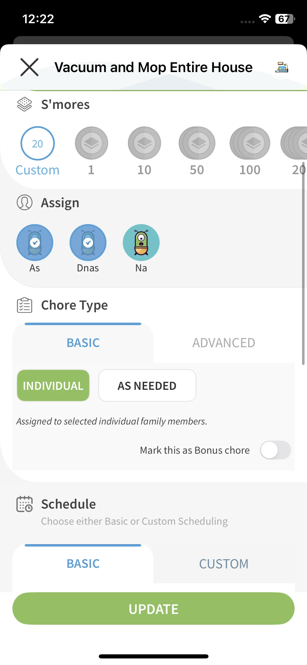Pick the 100 S'mores coin stack
This screenshot has height=665, width=307.
pyautogui.click(x=250, y=143)
